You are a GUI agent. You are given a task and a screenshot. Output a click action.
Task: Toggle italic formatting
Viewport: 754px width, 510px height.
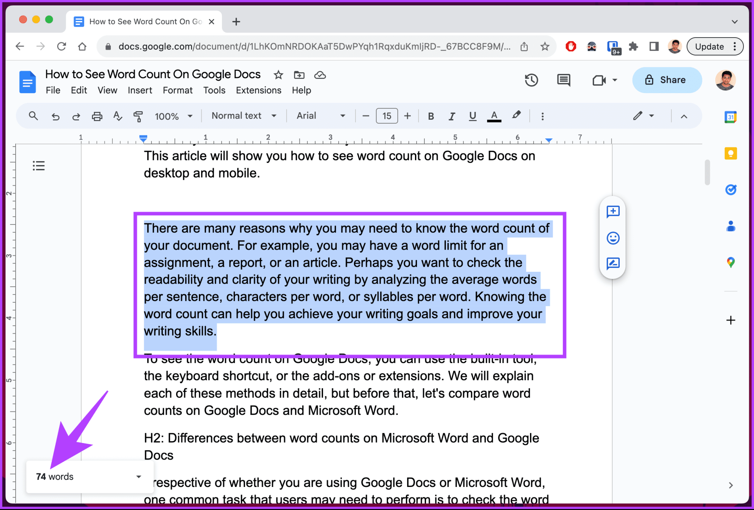click(451, 116)
